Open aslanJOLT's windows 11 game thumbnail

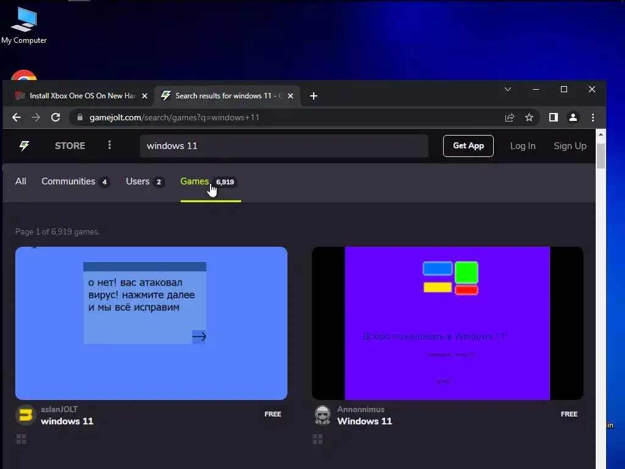pos(151,323)
